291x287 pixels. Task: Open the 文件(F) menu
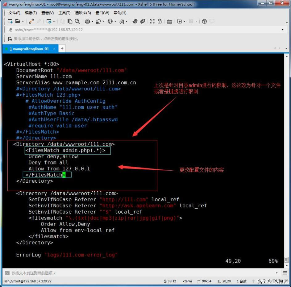[x=14, y=13]
